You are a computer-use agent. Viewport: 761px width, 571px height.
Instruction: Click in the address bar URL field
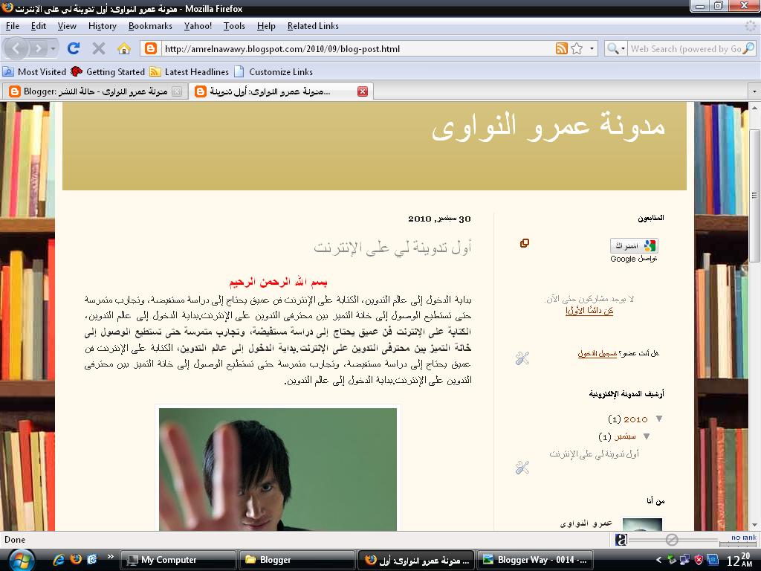[x=357, y=48]
